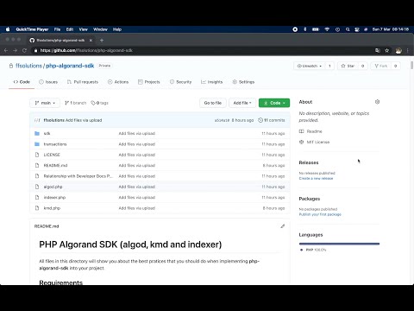Open the Edit menu
414x311 pixels.
70,29
